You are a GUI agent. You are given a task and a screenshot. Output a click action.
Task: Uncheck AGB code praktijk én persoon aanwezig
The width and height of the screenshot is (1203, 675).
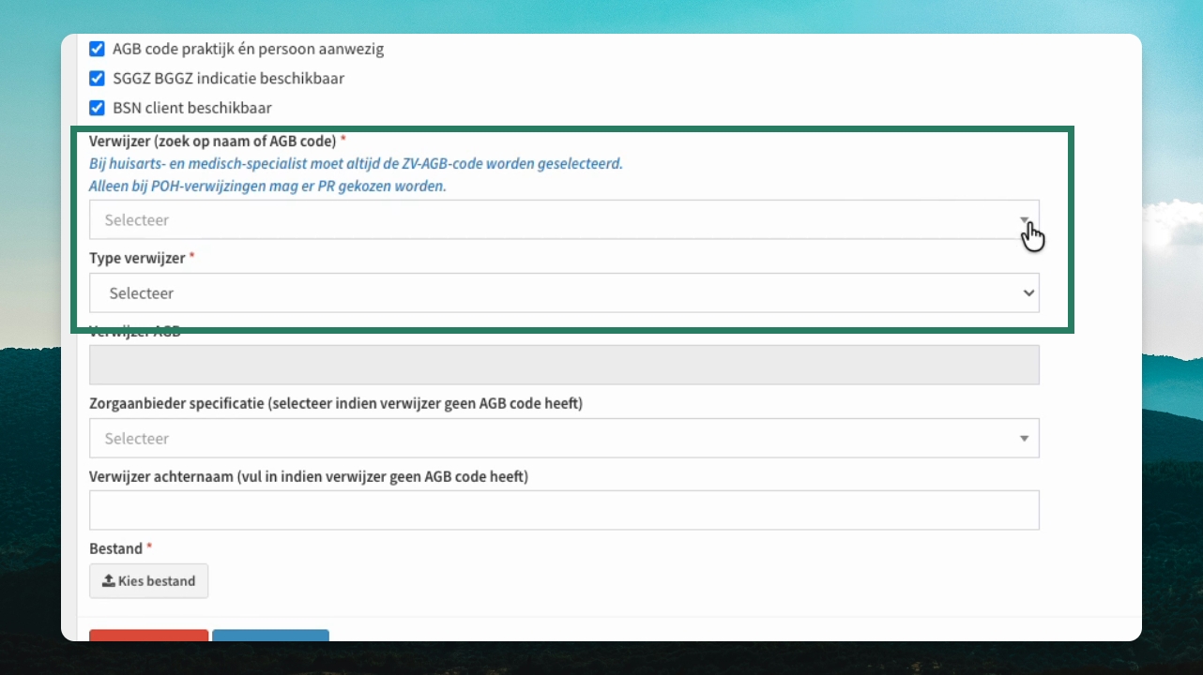97,49
